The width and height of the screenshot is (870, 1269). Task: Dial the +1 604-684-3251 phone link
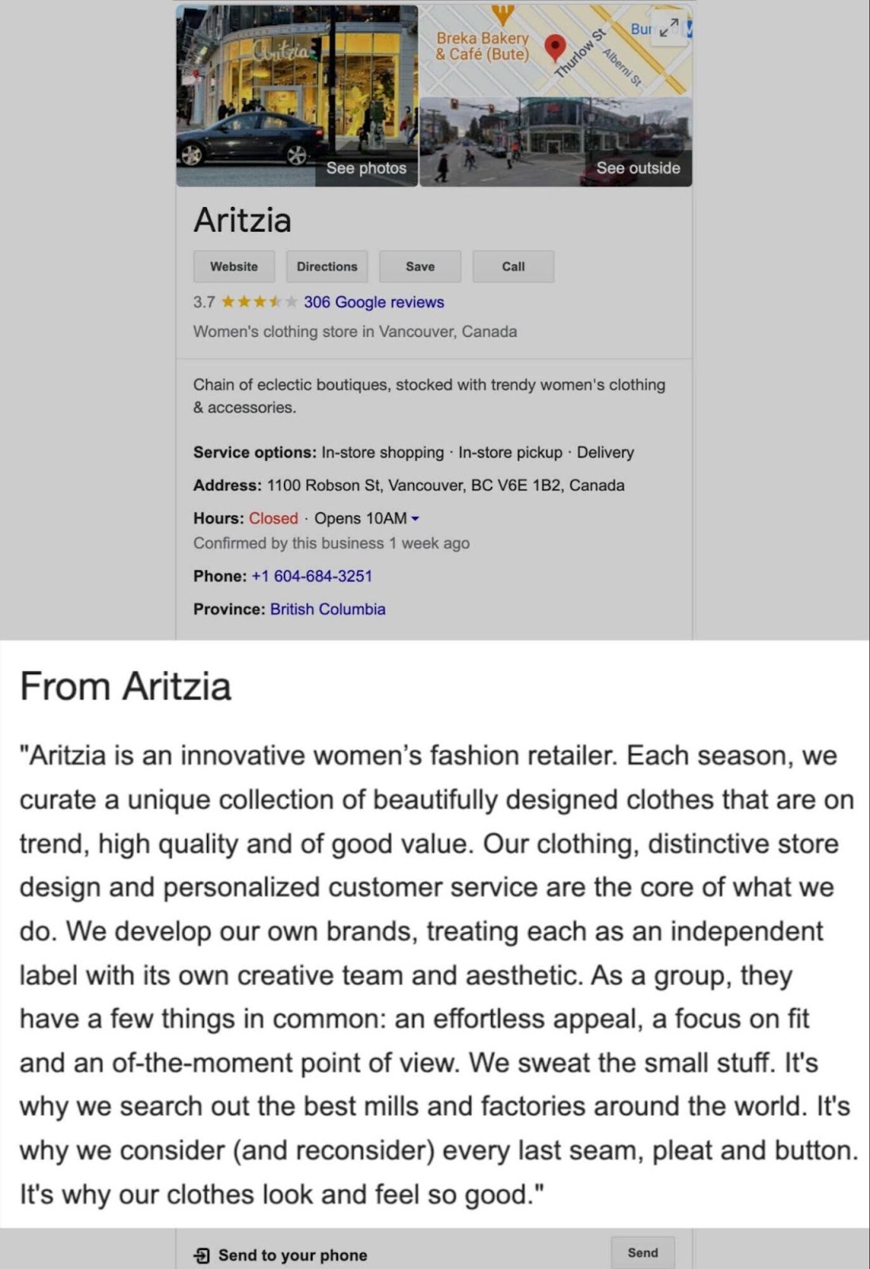click(312, 576)
